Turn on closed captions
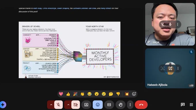The image size is (196, 110). (109, 105)
